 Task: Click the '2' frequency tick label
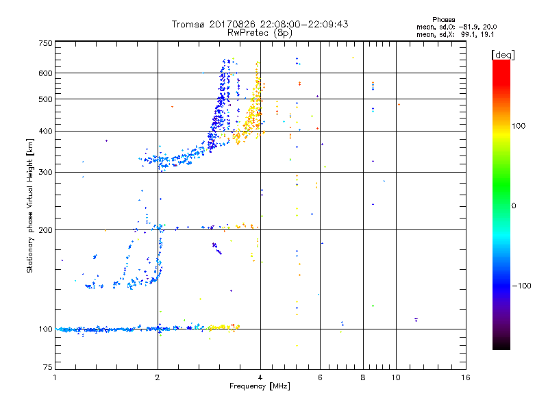158,377
